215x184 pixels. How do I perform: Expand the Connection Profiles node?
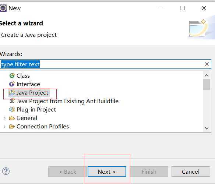[x=4, y=127]
